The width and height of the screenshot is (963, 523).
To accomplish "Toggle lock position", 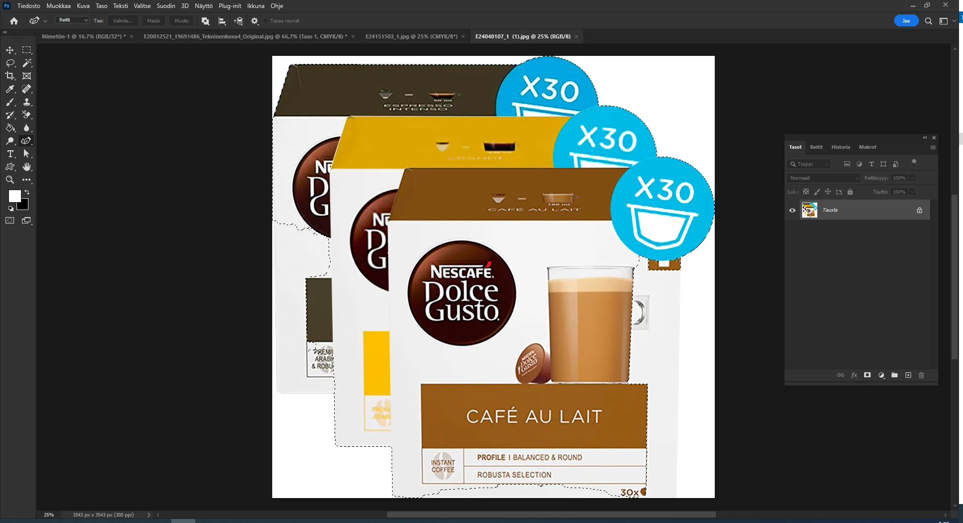I will [x=828, y=192].
